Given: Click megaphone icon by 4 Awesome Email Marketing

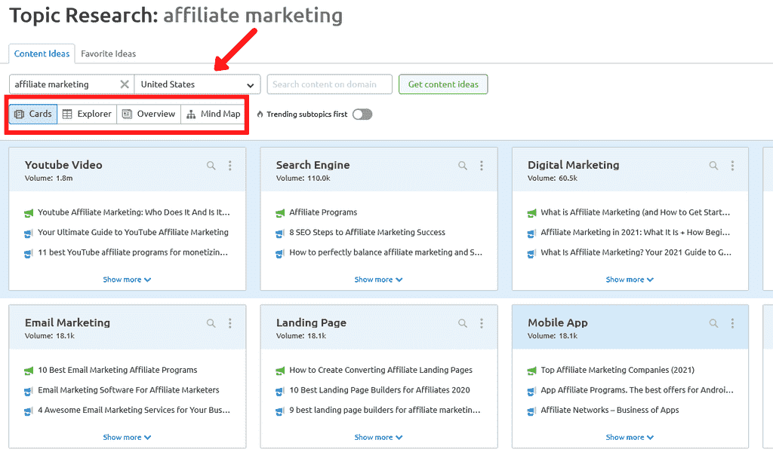Looking at the screenshot, I should [29, 411].
